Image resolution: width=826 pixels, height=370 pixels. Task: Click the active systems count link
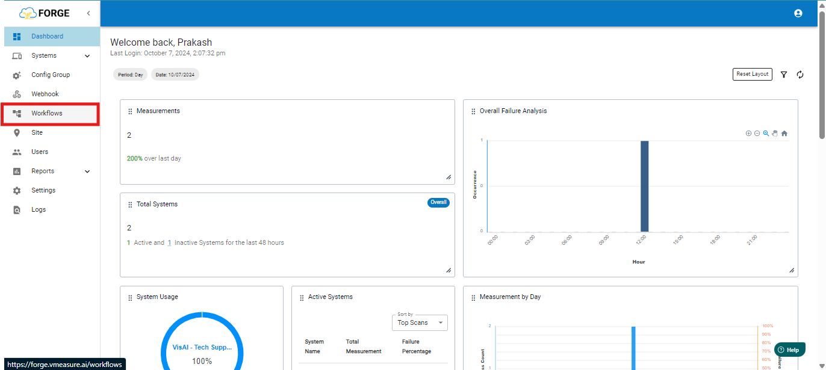(x=129, y=243)
